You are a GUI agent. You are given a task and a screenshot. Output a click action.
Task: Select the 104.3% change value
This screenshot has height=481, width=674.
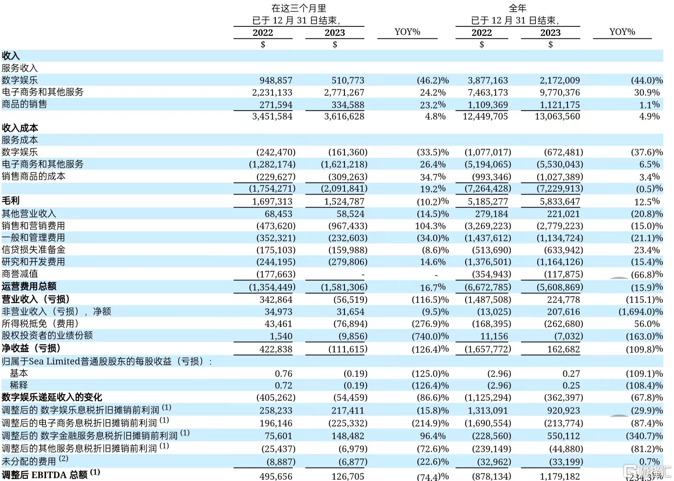point(430,226)
